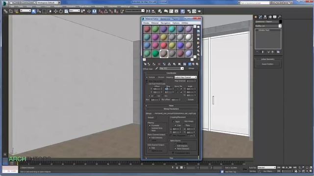
Task: Open Utilities menu in Material Editor
Action: click(x=184, y=23)
